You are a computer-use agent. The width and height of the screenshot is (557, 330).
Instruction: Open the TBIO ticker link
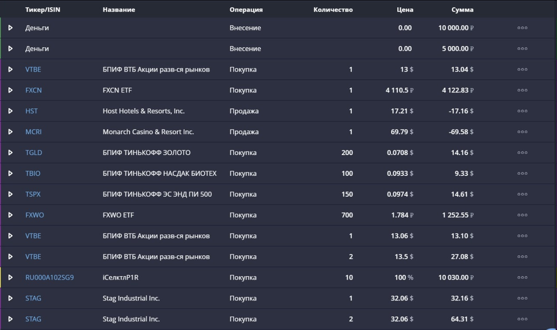pos(32,174)
